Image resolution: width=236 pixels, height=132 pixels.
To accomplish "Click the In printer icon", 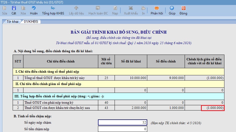I will point(144,8).
